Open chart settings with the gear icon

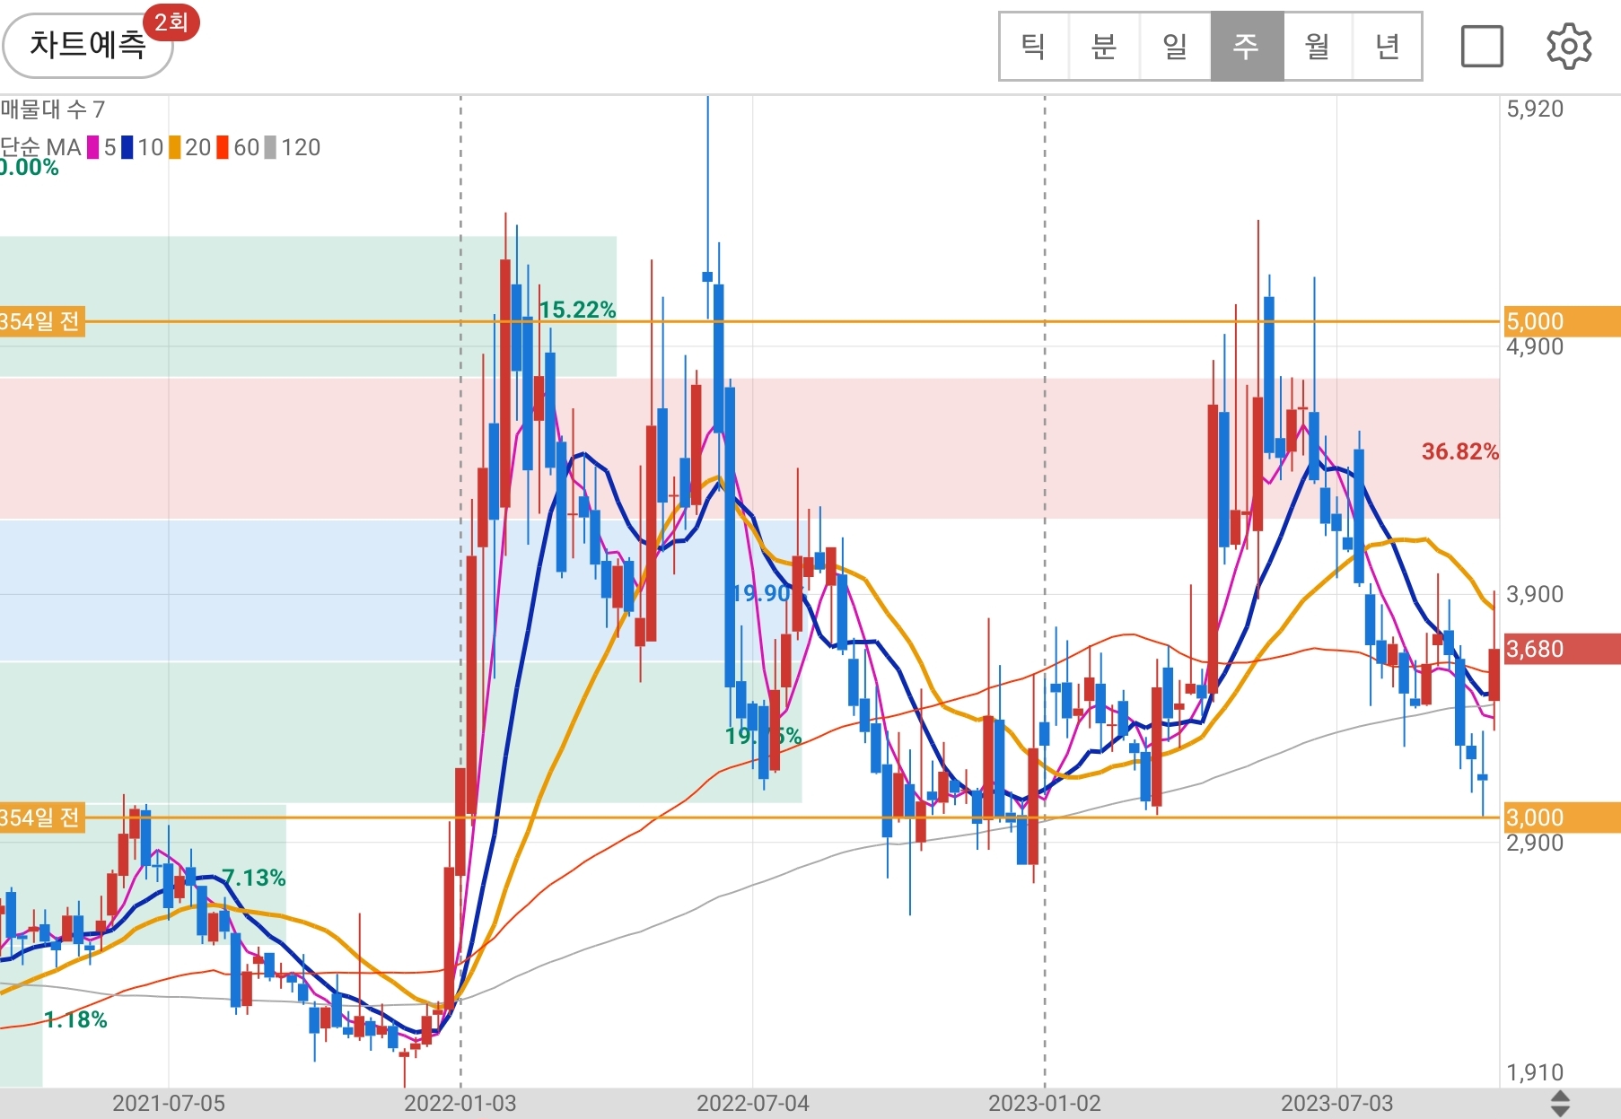(1569, 46)
